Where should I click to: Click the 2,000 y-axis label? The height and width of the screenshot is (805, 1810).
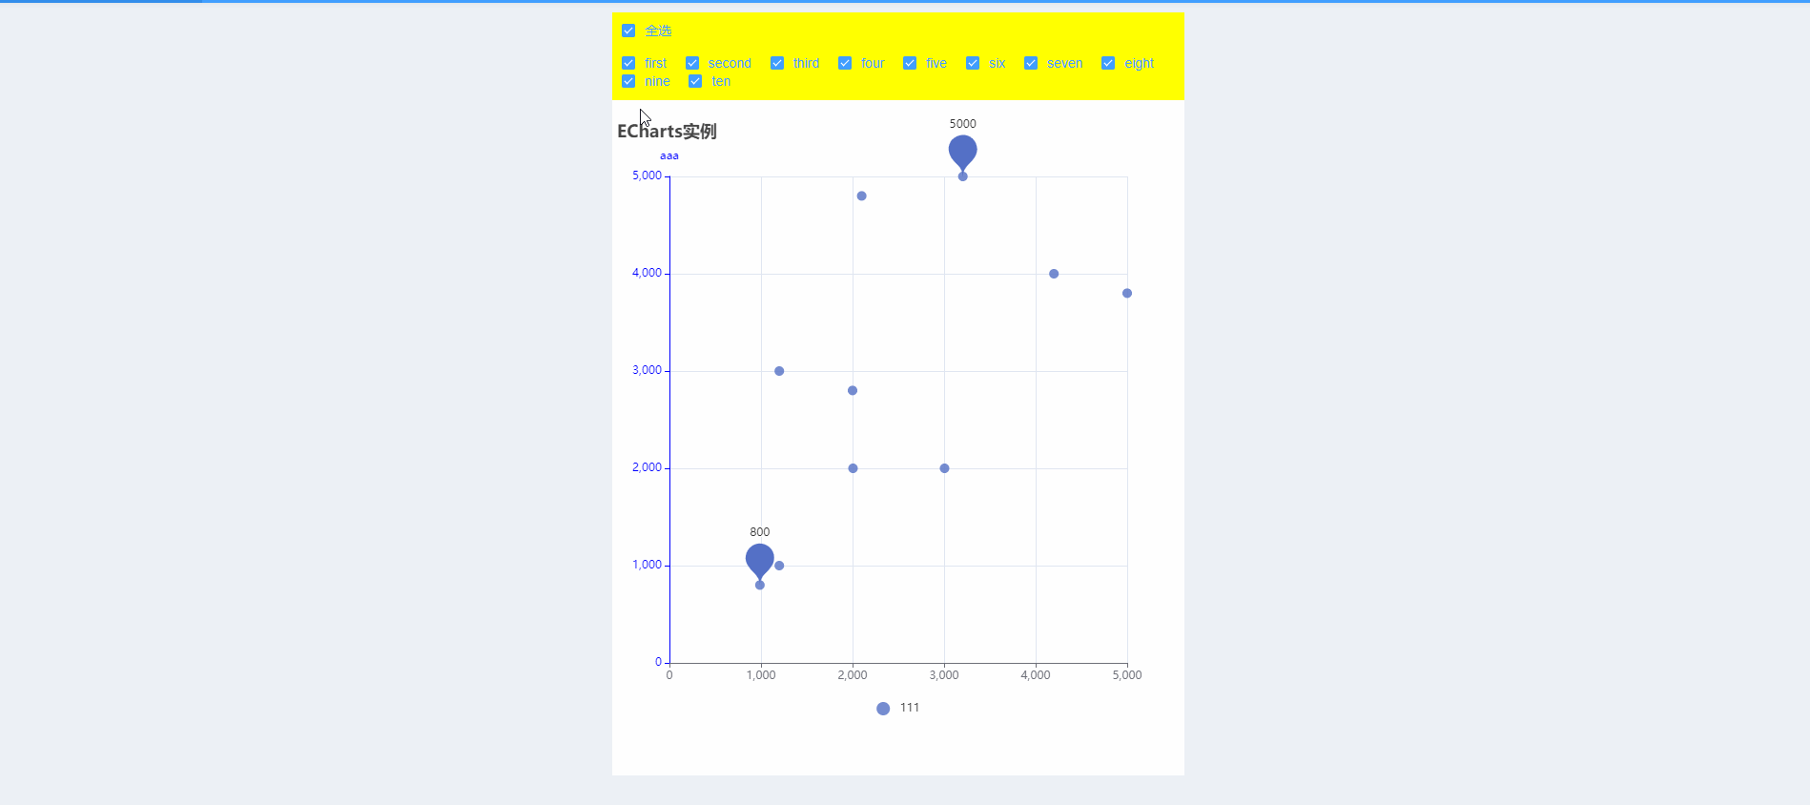(647, 467)
